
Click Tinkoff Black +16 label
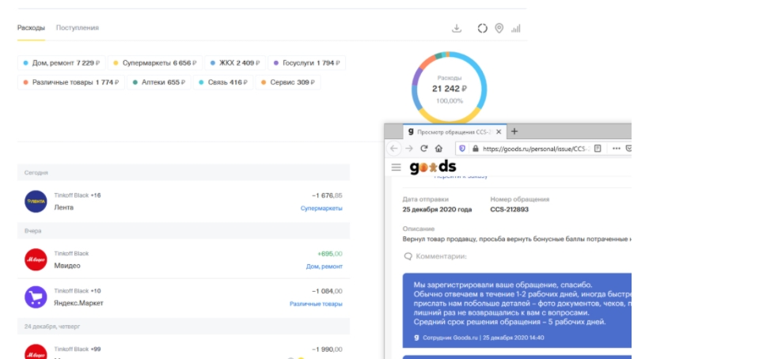[78, 195]
